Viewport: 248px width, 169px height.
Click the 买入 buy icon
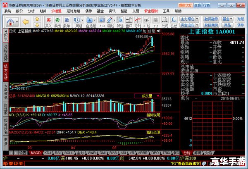48,20
